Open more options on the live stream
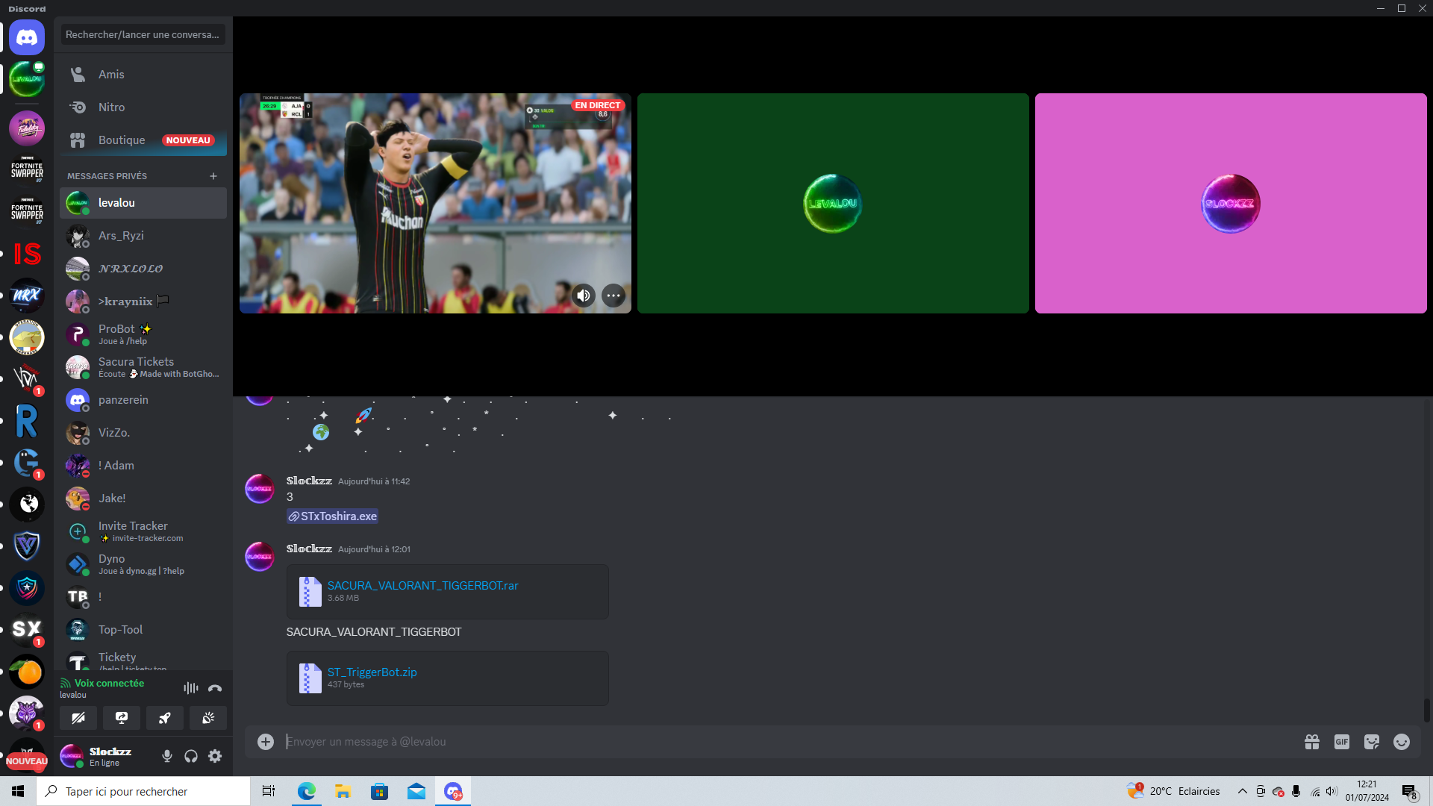1433x806 pixels. tap(614, 296)
